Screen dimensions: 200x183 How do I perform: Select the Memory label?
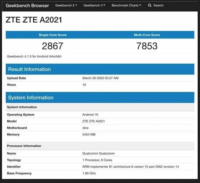(x=13, y=135)
